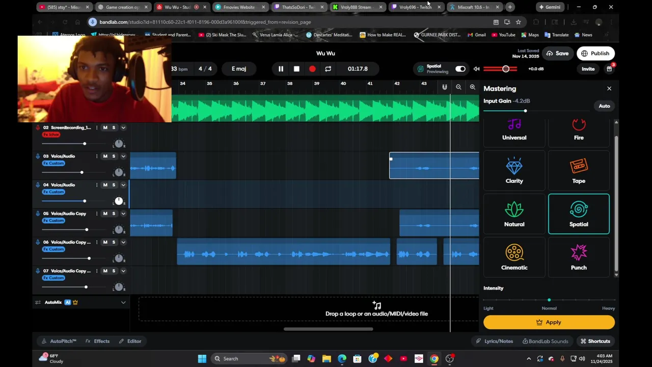
Task: Click the pan knob on track 04
Action: [119, 201]
